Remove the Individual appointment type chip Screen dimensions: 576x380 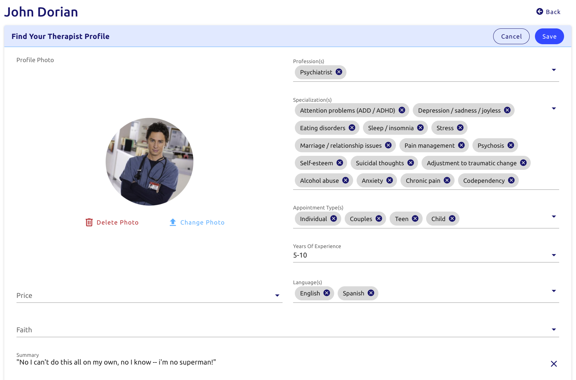click(x=333, y=219)
